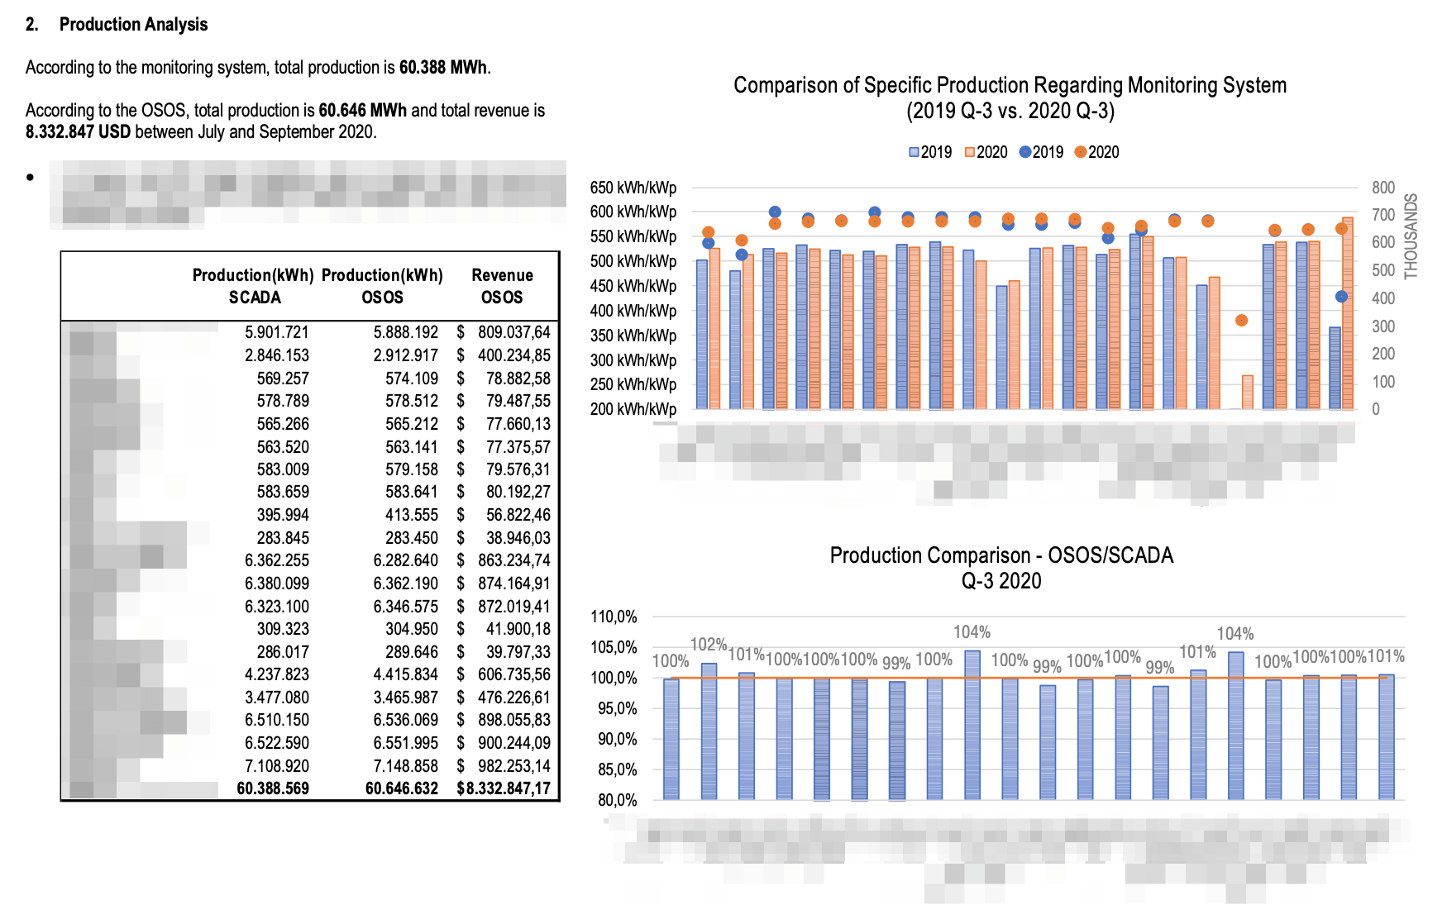Screen dimensions: 1447x924
Task: Select the revenue value 898.055,83
Action: 513,720
